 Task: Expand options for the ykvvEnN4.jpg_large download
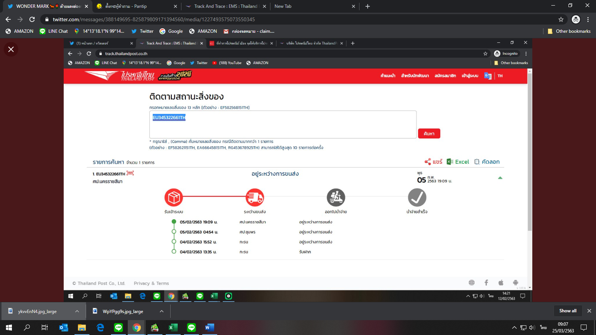coord(77,312)
